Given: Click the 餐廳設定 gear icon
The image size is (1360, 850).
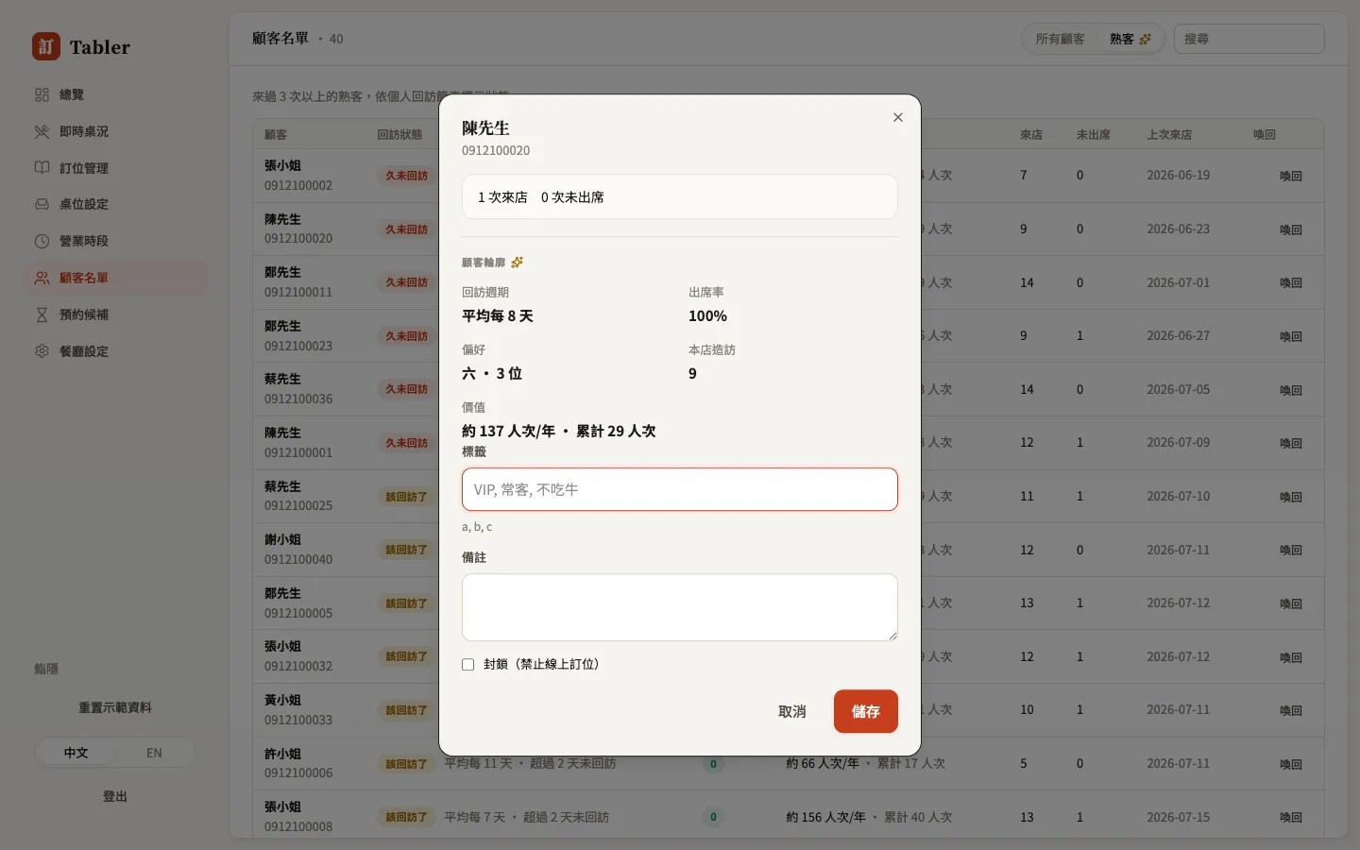Looking at the screenshot, I should click(42, 351).
